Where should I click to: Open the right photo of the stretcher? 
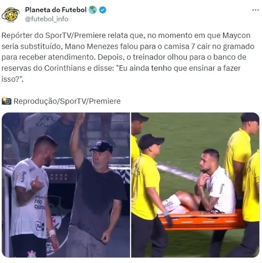pyautogui.click(x=195, y=185)
